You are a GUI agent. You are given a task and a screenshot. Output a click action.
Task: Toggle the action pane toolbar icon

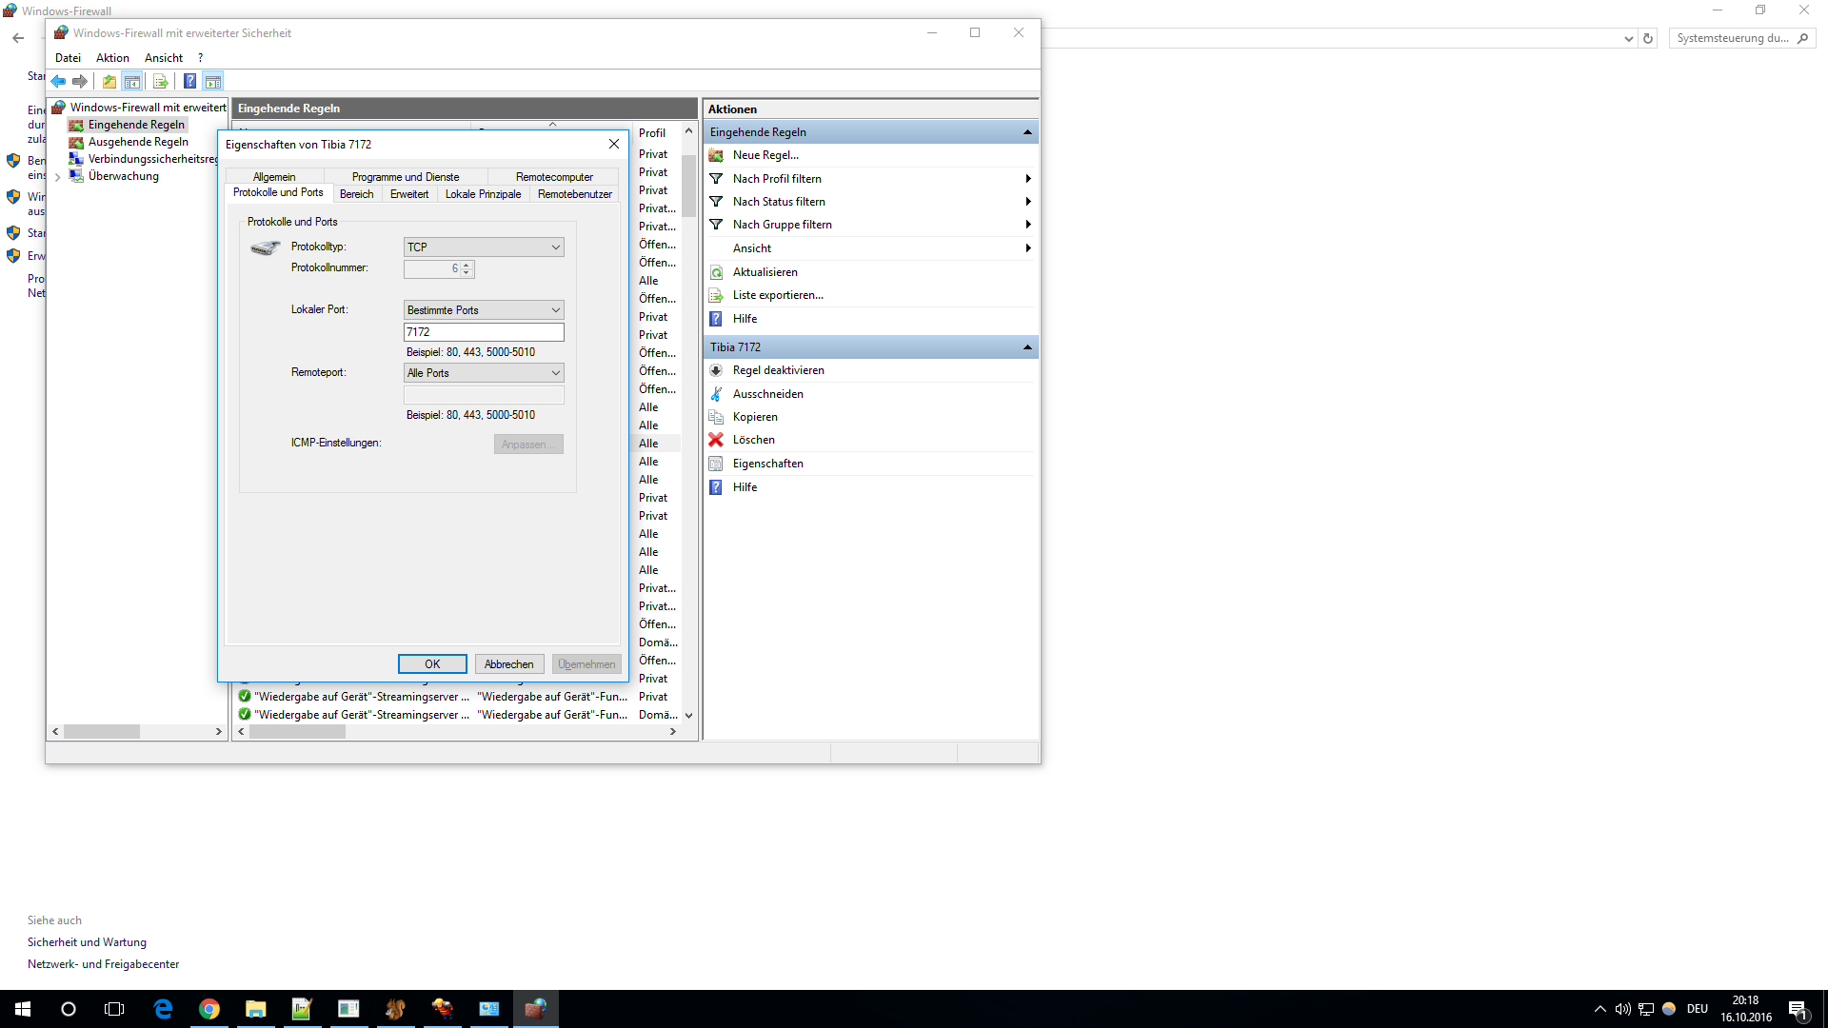[213, 82]
